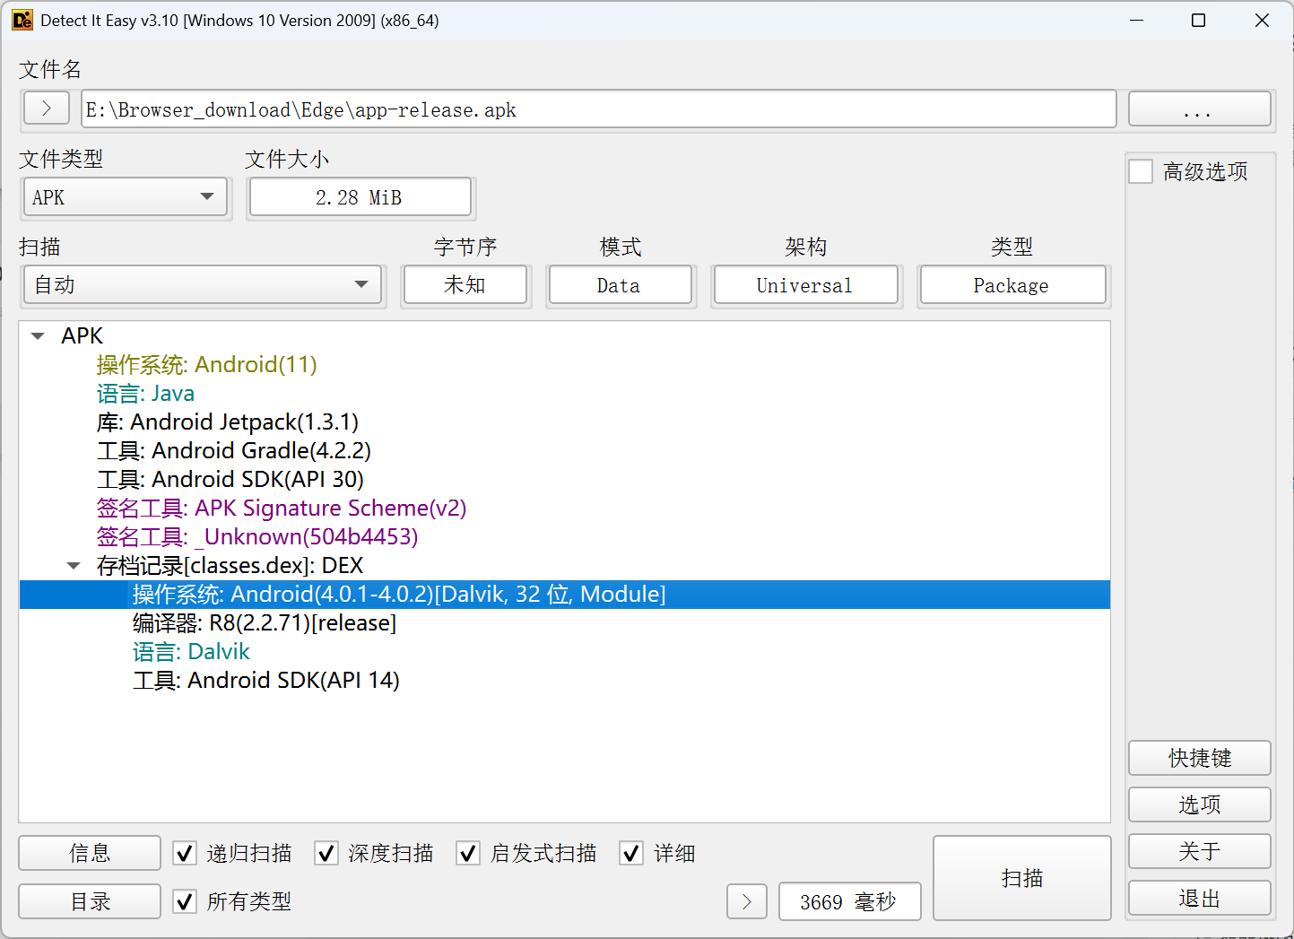1294x939 pixels.
Task: Select the Android(4.0.1-4.0.2)[Dalvik, 32 位, Module] row
Action: pos(565,595)
